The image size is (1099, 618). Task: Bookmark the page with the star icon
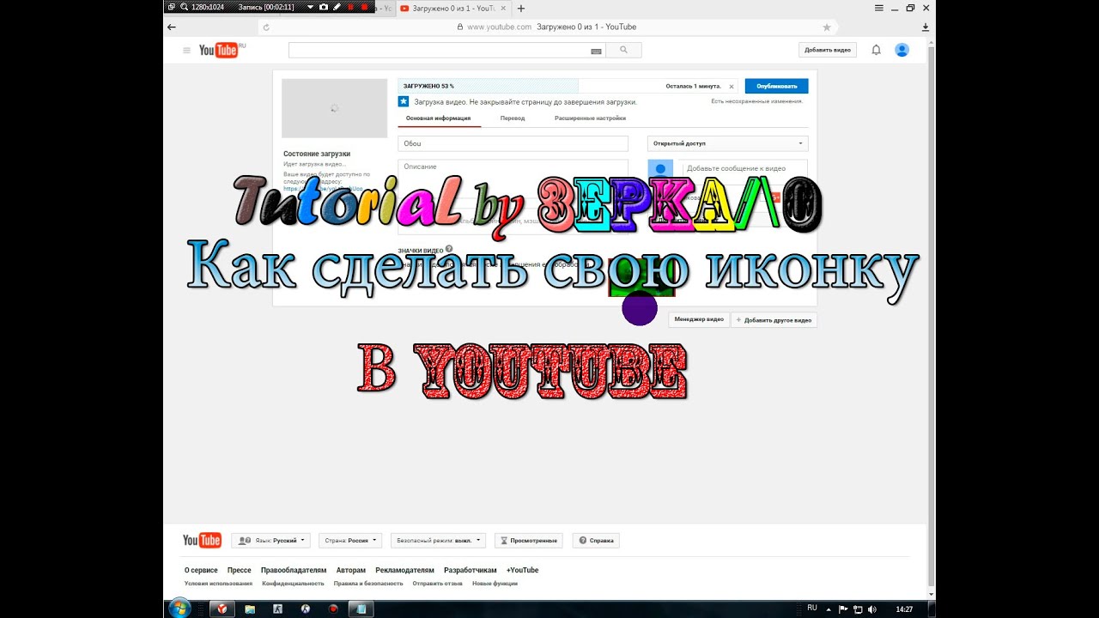827,27
